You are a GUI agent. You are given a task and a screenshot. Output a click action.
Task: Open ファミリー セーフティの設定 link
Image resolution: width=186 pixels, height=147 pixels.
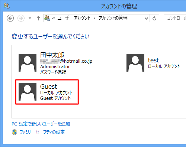[x=42, y=132]
